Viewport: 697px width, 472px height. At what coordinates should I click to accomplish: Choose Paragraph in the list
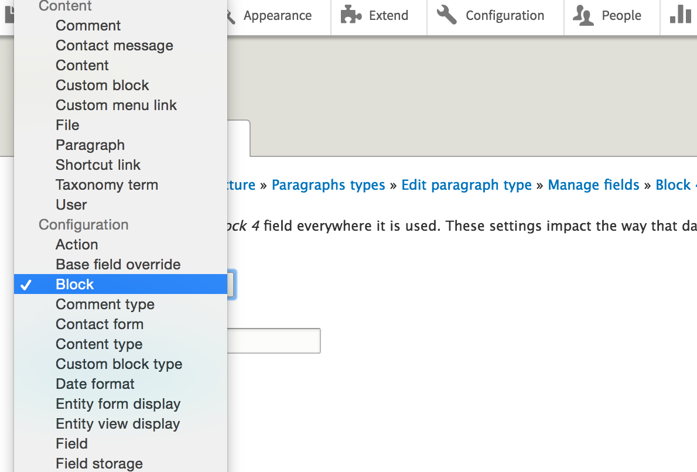coord(121,145)
